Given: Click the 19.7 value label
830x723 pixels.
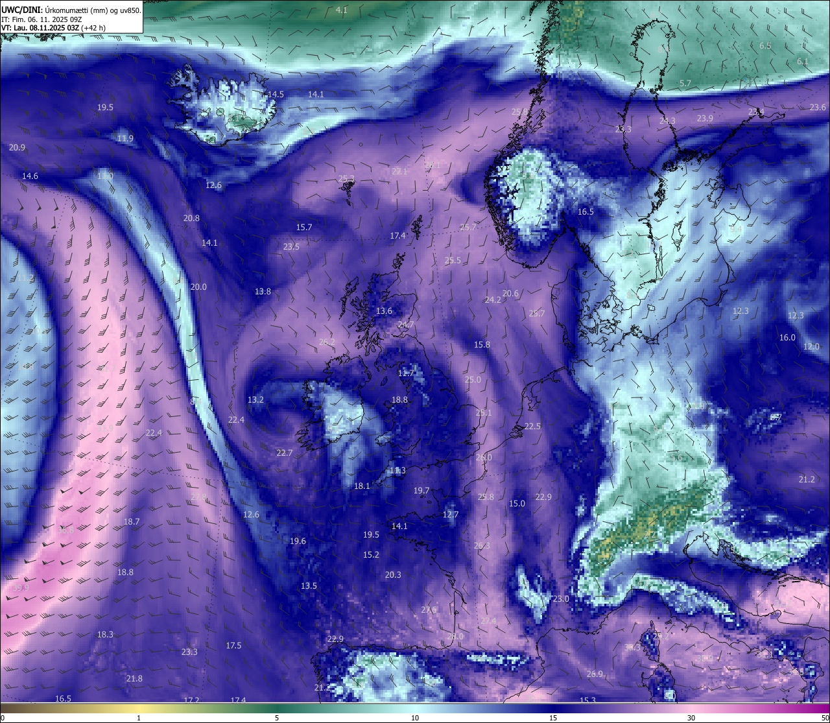Looking at the screenshot, I should tap(421, 491).
